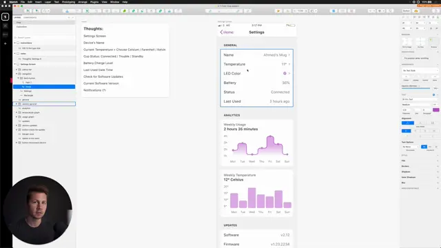
Task: Open the Insert menu
Action: point(39,2)
